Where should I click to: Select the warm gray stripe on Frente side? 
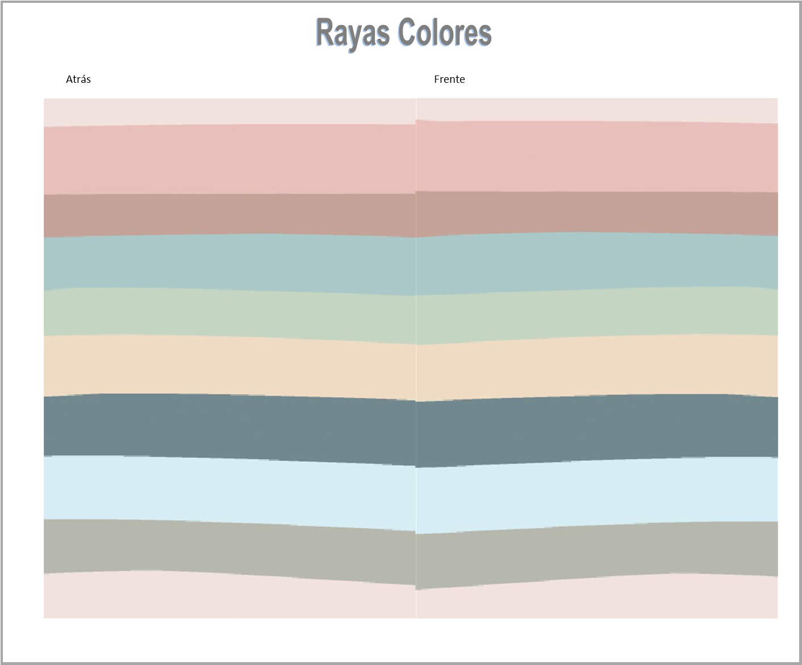[596, 552]
